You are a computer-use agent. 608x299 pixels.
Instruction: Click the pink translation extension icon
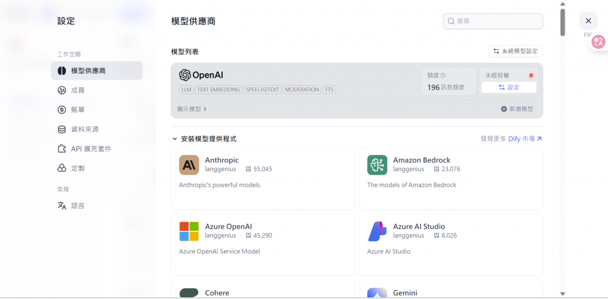point(599,42)
